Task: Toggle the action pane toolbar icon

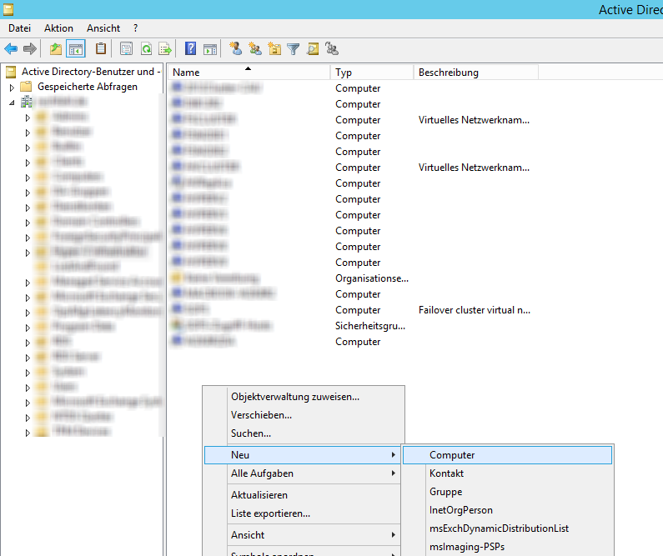Action: pyautogui.click(x=210, y=49)
